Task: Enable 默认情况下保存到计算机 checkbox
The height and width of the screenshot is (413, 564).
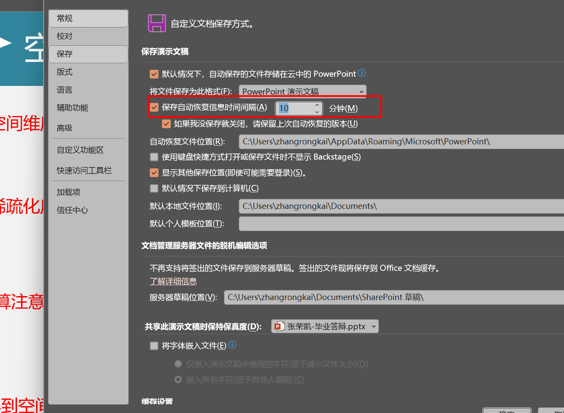Action: pos(154,188)
